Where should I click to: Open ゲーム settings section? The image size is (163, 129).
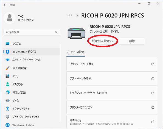(32, 100)
